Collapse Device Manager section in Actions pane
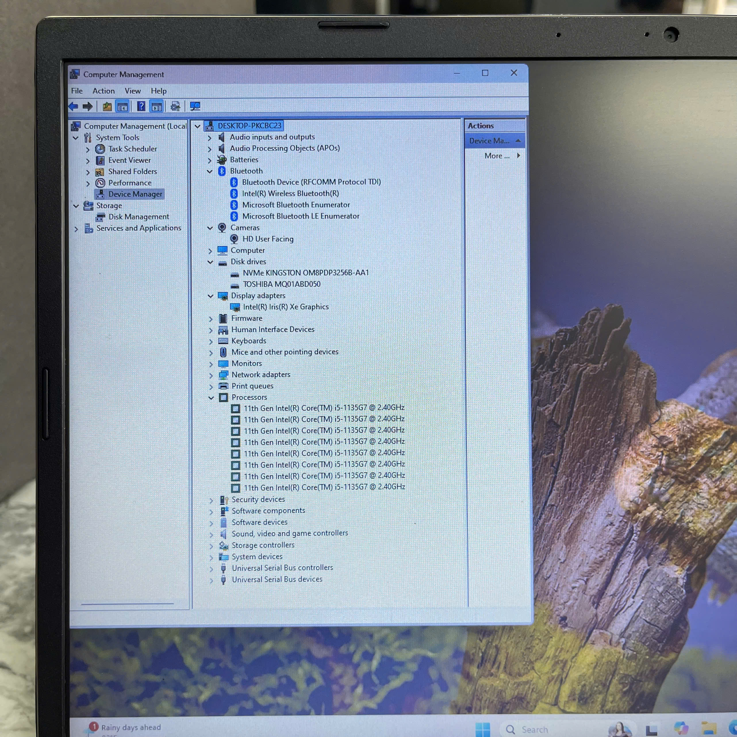The image size is (737, 737). tap(518, 141)
